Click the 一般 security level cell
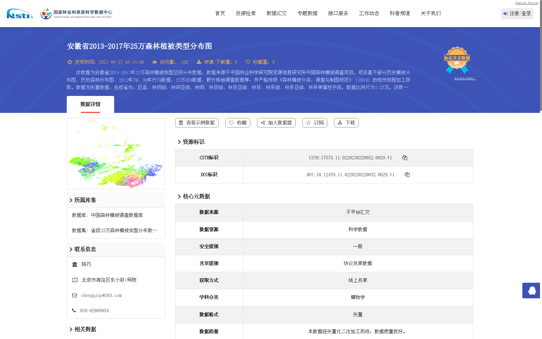 coord(358,246)
